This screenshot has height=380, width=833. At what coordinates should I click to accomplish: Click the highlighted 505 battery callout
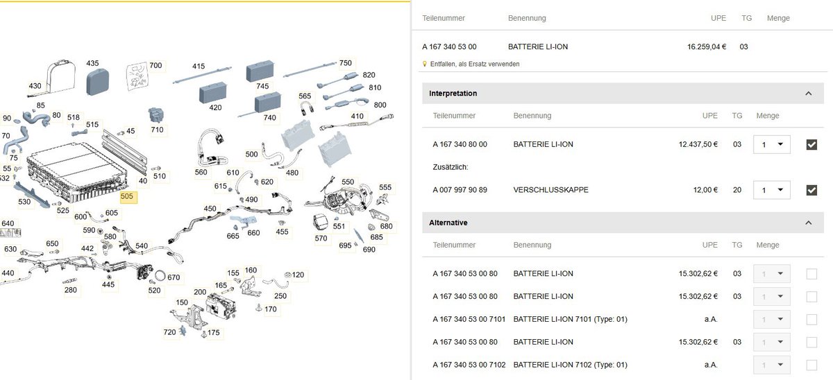click(x=127, y=196)
